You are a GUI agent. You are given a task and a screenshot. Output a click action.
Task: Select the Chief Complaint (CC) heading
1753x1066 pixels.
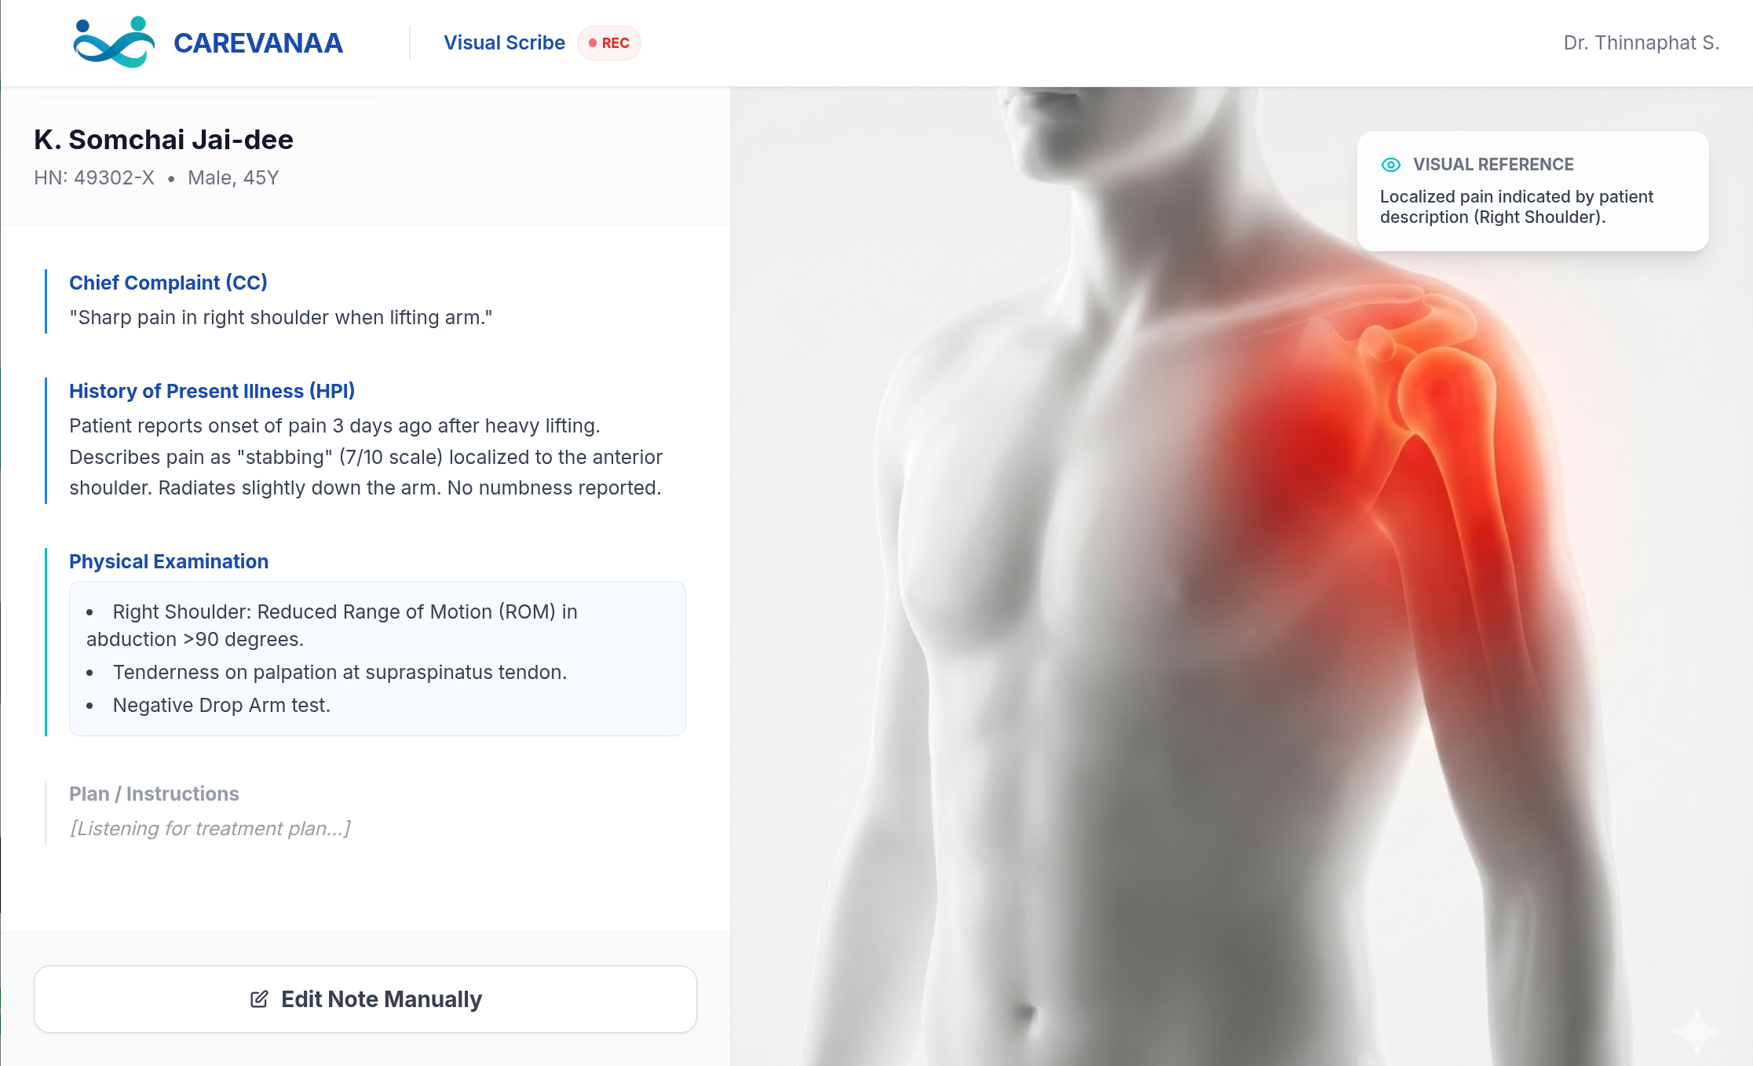click(x=168, y=283)
